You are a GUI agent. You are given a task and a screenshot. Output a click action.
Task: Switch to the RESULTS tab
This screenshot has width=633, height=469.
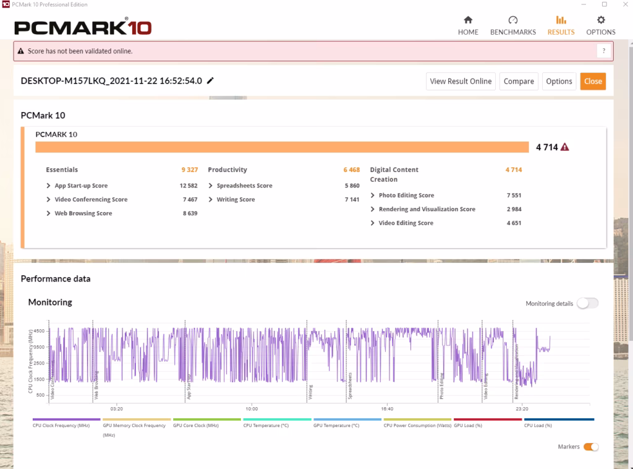(x=561, y=26)
